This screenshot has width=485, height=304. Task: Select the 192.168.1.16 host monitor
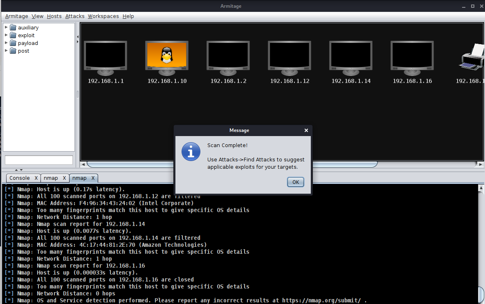pos(412,58)
